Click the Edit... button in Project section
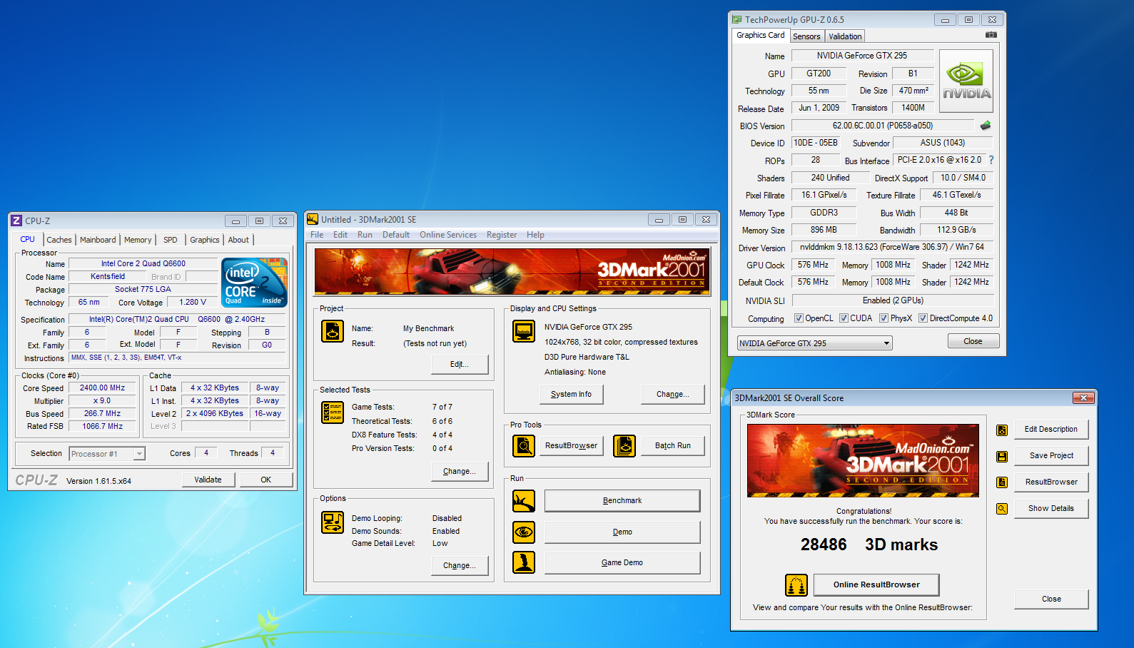Screen dimensions: 1134x648 (x=460, y=364)
